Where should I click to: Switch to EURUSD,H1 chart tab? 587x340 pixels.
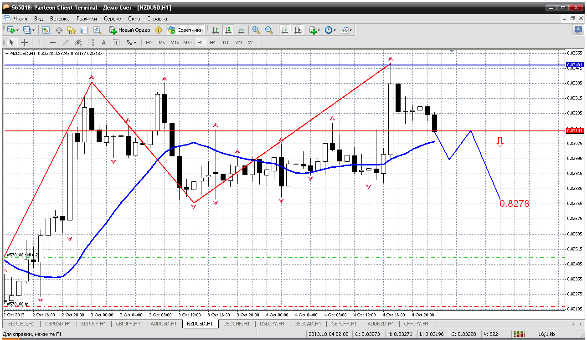(21, 324)
